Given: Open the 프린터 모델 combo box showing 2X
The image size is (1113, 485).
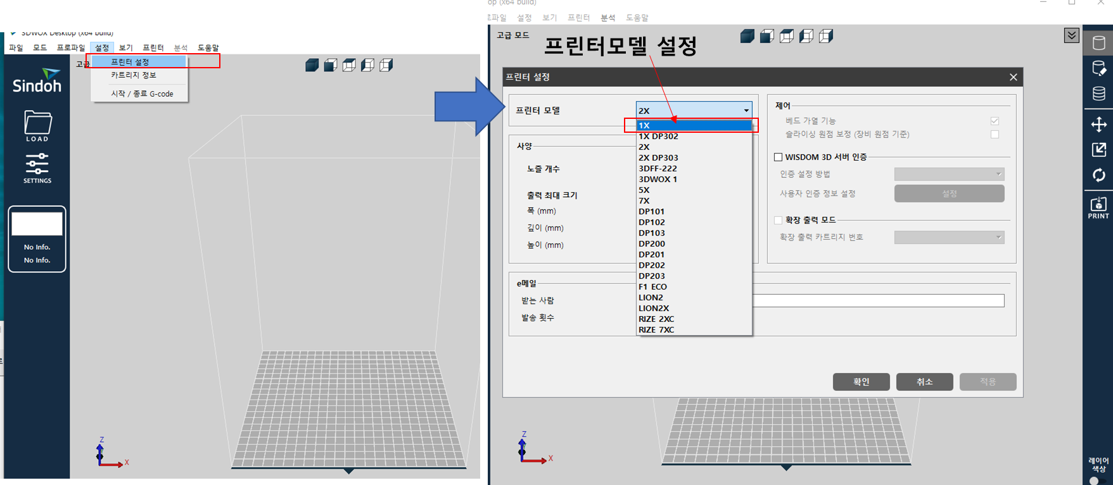Looking at the screenshot, I should point(694,110).
